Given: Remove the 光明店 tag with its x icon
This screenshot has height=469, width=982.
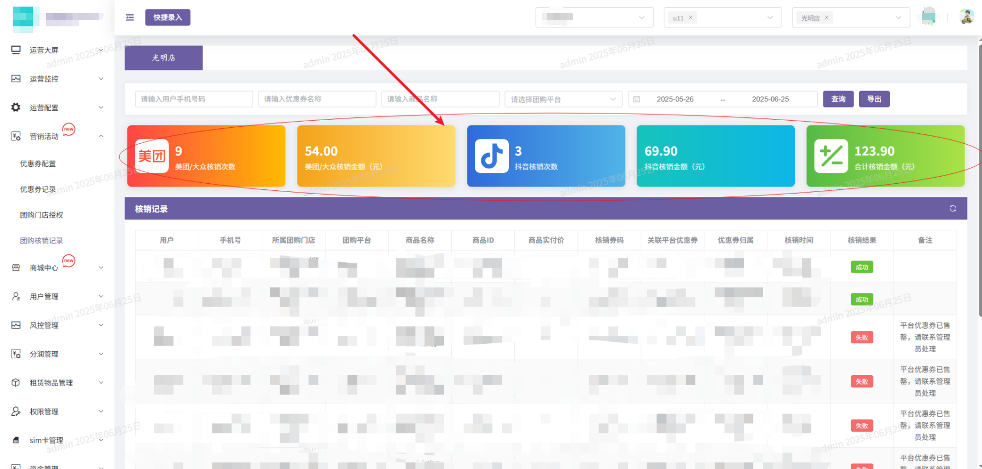Looking at the screenshot, I should tap(826, 18).
